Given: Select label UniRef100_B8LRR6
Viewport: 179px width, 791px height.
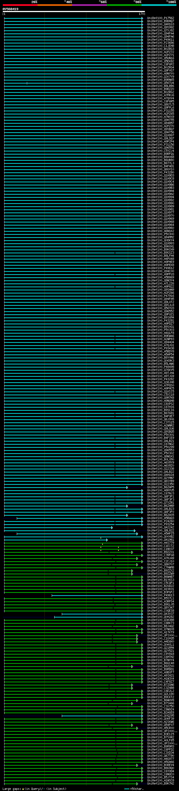Looking at the screenshot, I should pyautogui.click(x=160, y=86).
